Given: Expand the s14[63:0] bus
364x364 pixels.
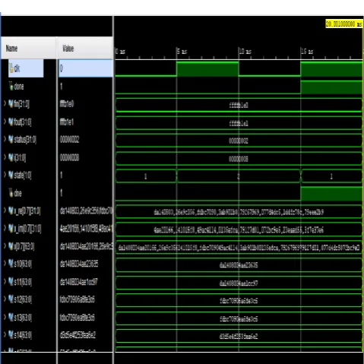Looking at the screenshot, I should (5, 334).
